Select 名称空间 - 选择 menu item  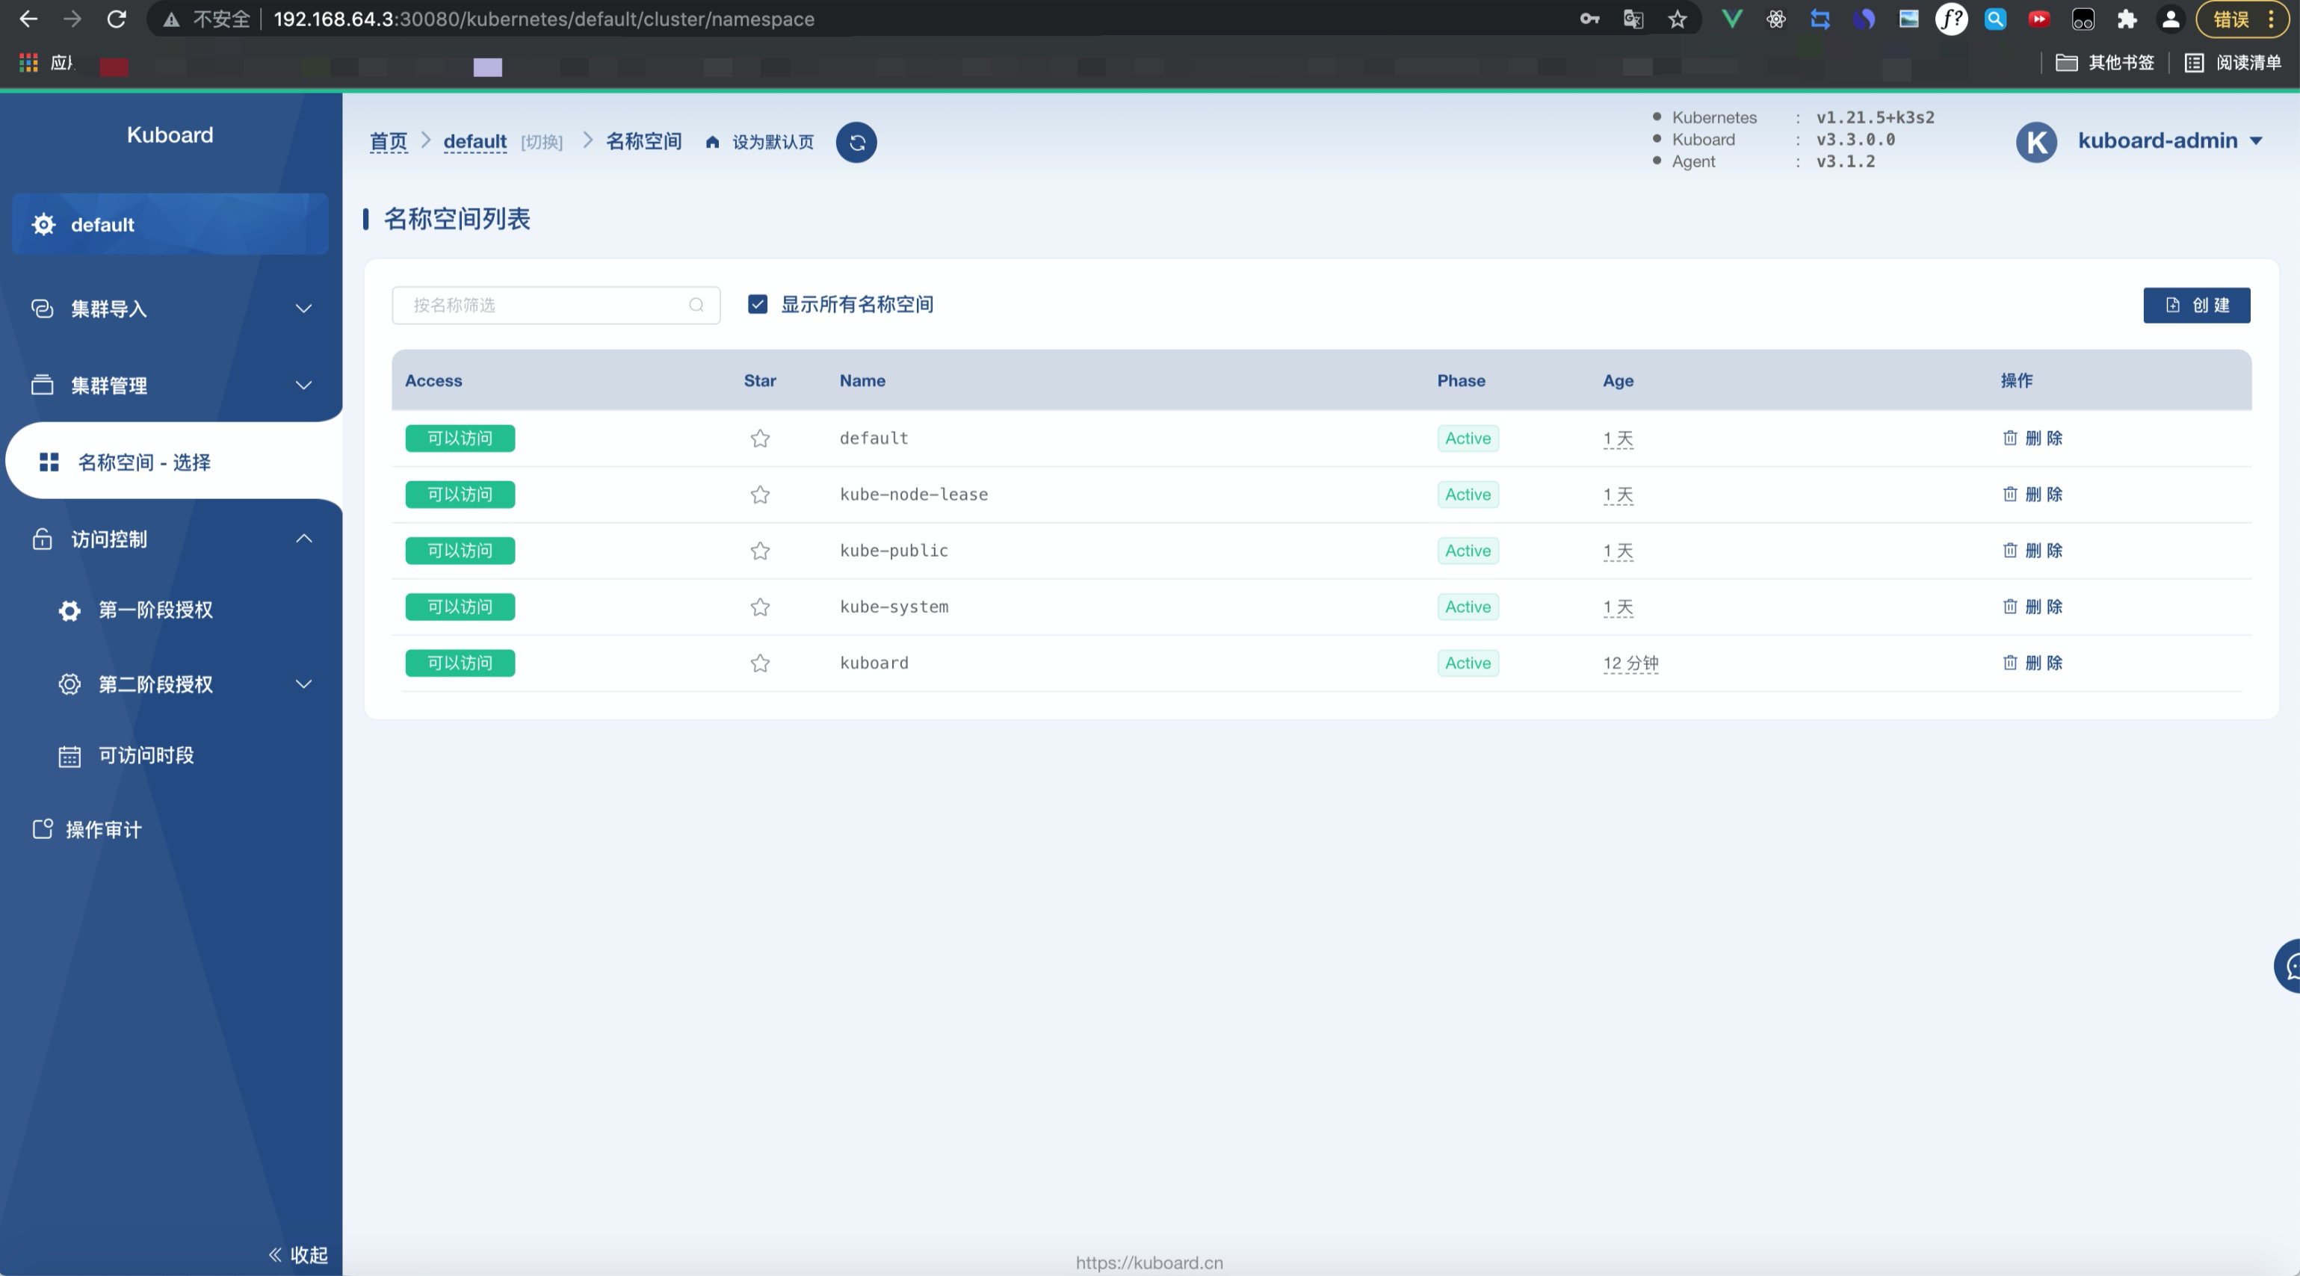coord(174,462)
